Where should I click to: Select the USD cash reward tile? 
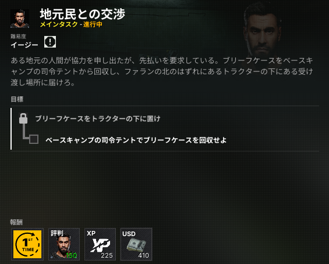pyautogui.click(x=136, y=244)
